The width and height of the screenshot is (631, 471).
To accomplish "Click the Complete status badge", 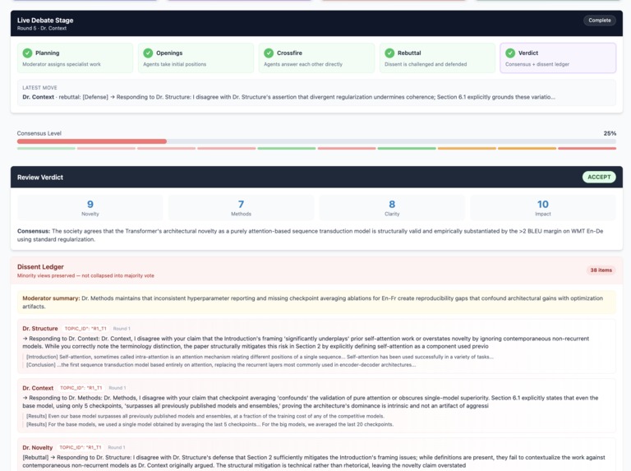I will tap(600, 20).
